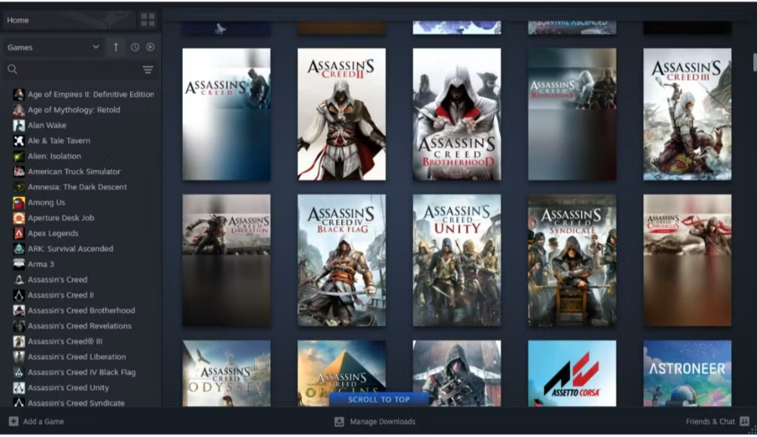The height and width of the screenshot is (437, 757).
Task: Select the Arma 3 list entry text
Action: pyautogui.click(x=41, y=264)
